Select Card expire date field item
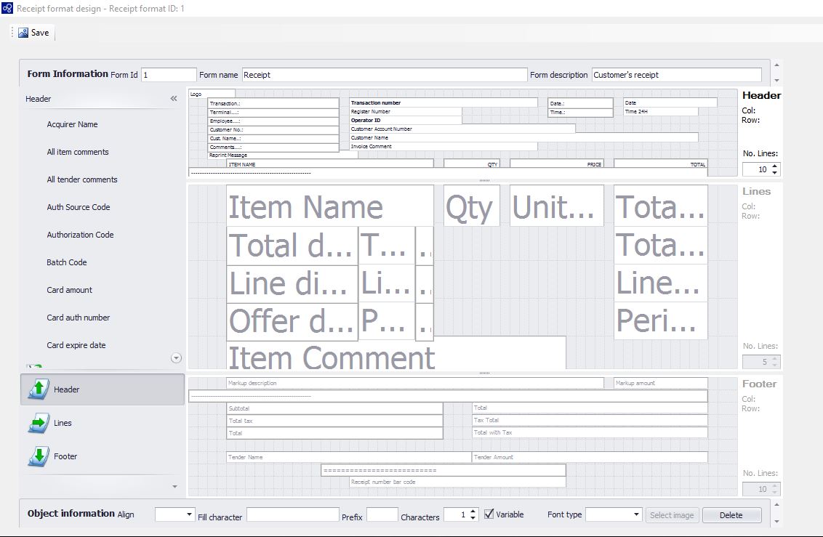823x537 pixels. 76,345
